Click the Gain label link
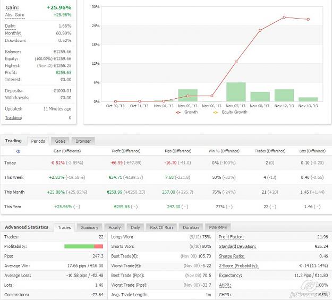The height and width of the screenshot is (300, 332). [12, 7]
